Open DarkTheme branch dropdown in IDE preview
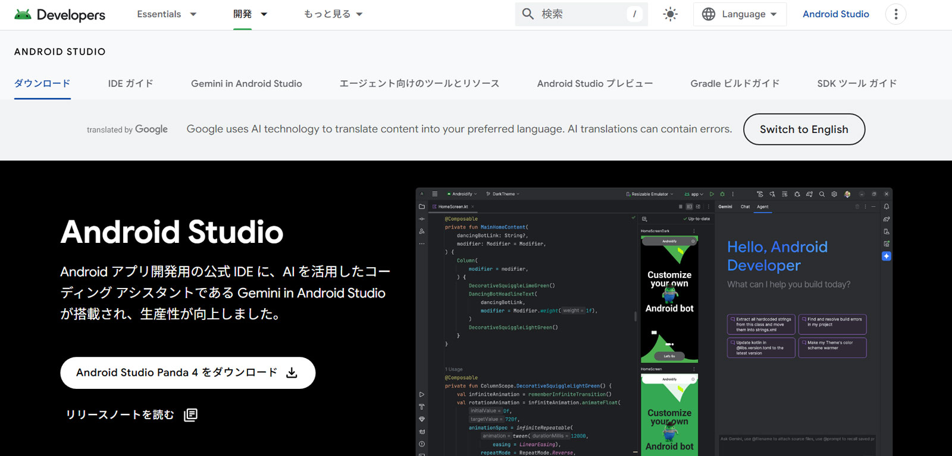Viewport: 952px width, 456px height. (503, 194)
